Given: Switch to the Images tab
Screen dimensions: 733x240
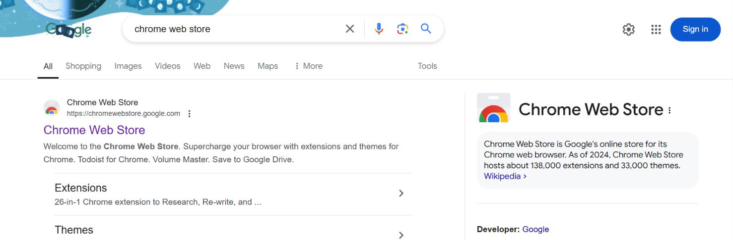Looking at the screenshot, I should coord(128,66).
